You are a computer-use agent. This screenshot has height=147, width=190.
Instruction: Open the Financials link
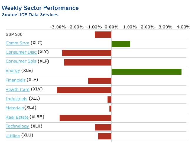16,80
